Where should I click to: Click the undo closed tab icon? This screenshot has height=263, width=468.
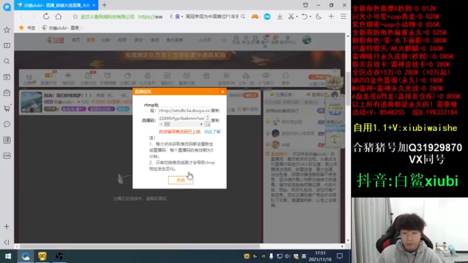coord(304,17)
